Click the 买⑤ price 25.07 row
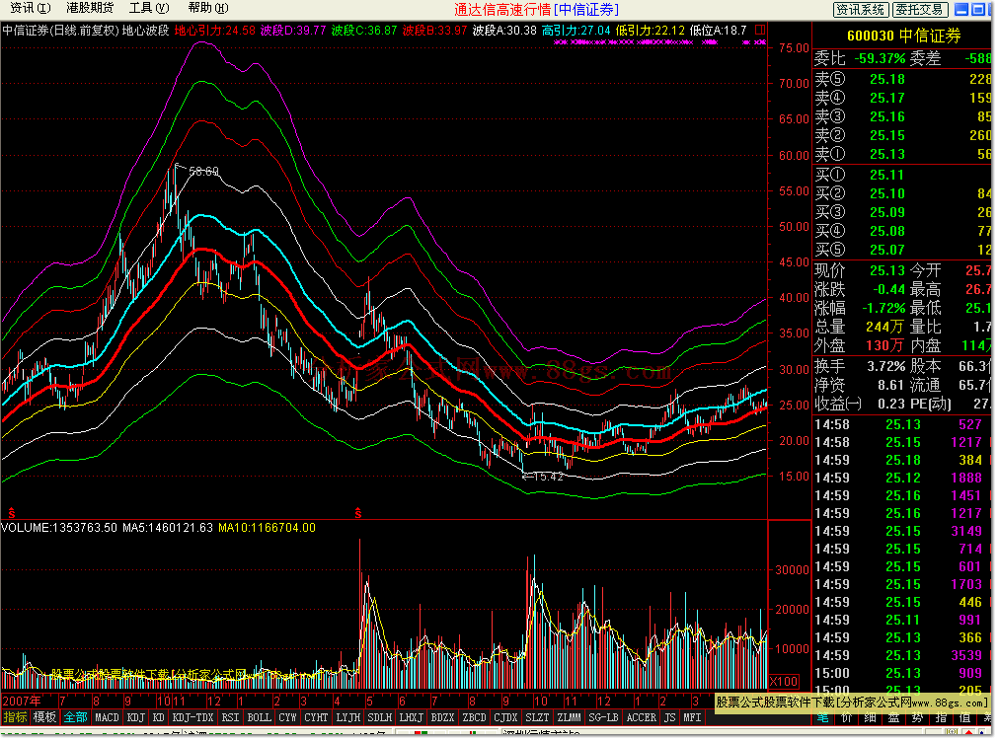This screenshot has height=740, width=998. (902, 250)
